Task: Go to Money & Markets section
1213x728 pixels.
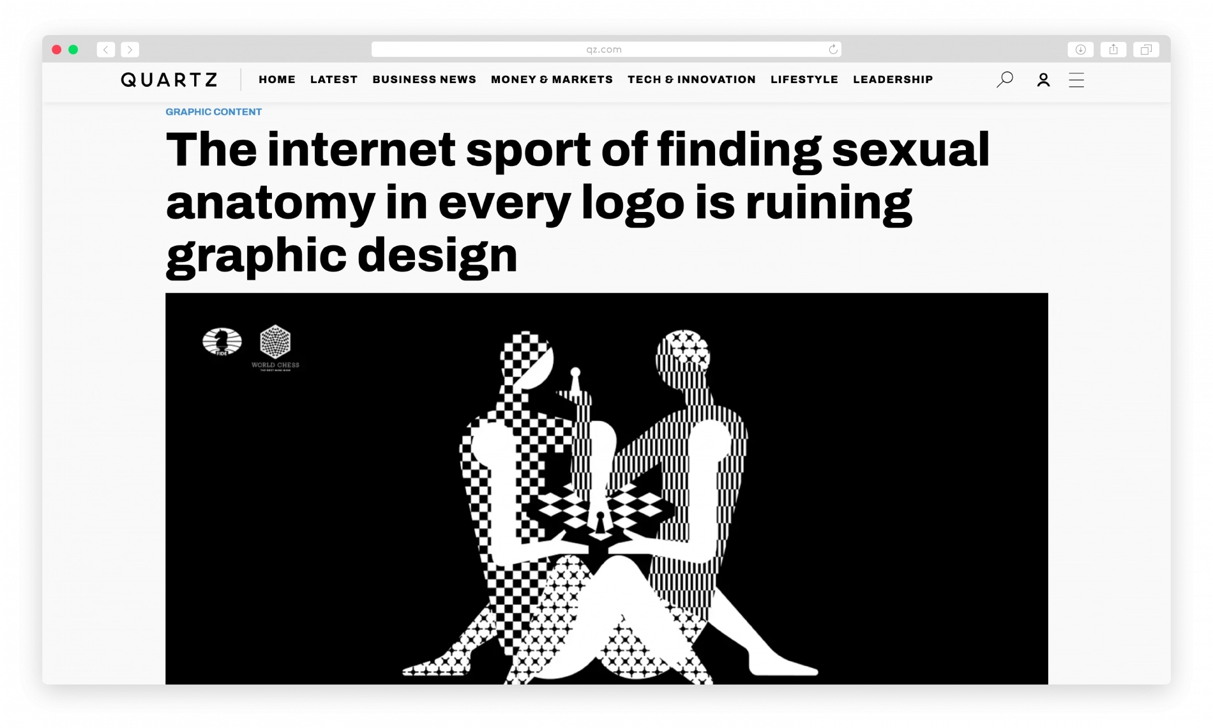Action: [x=552, y=80]
